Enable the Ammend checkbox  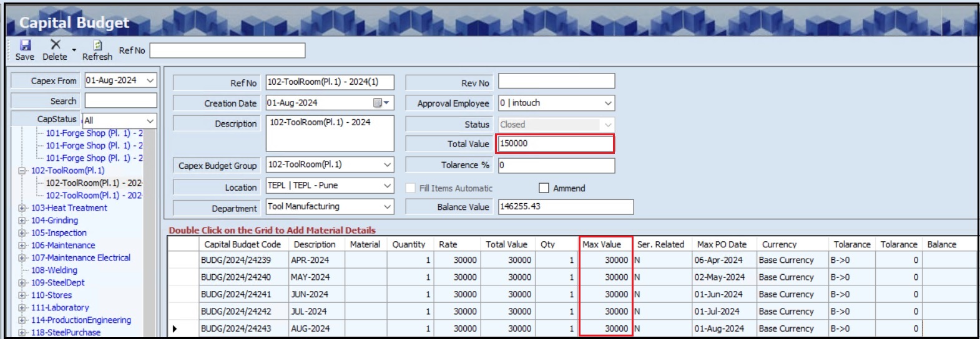pos(544,188)
